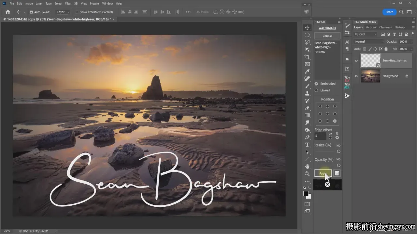Screen dimensions: 417x234
Task: Switch to the History tab
Action: click(x=400, y=27)
